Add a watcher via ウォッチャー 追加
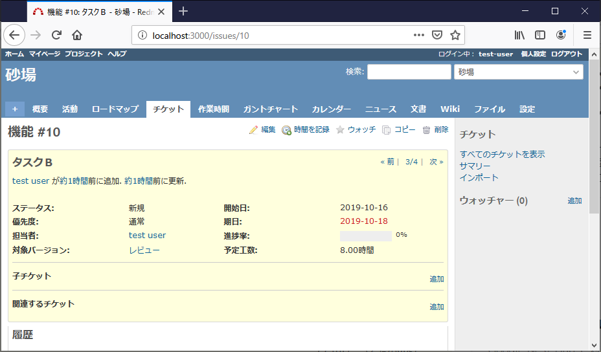This screenshot has height=352, width=601. point(574,201)
